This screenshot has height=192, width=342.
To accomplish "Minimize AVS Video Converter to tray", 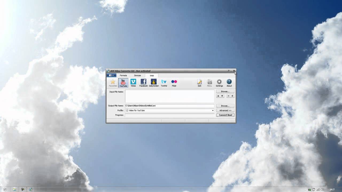I will [229, 71].
